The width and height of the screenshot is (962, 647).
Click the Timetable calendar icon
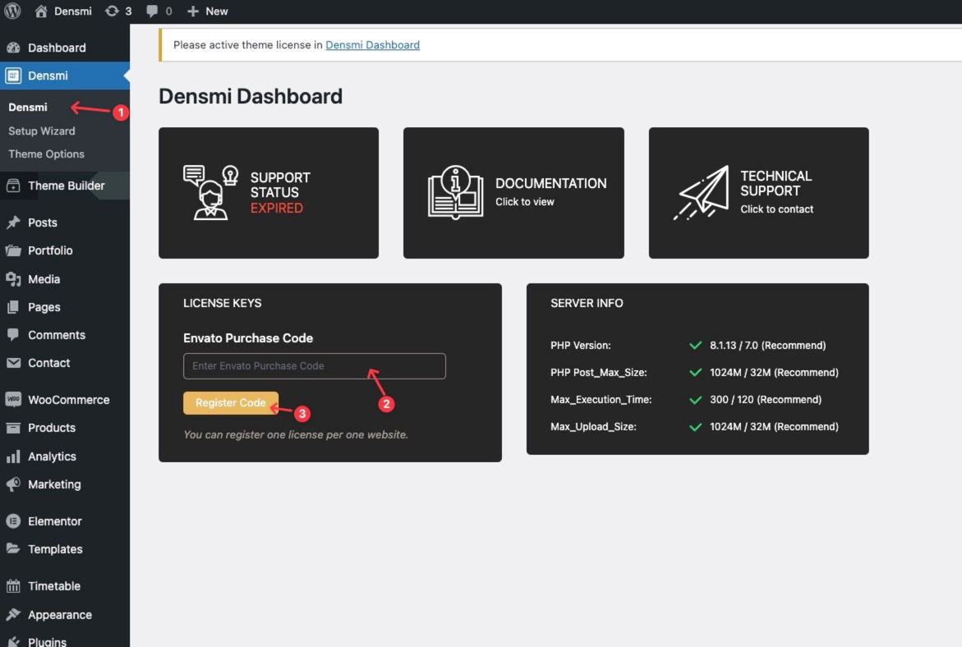[x=13, y=586]
